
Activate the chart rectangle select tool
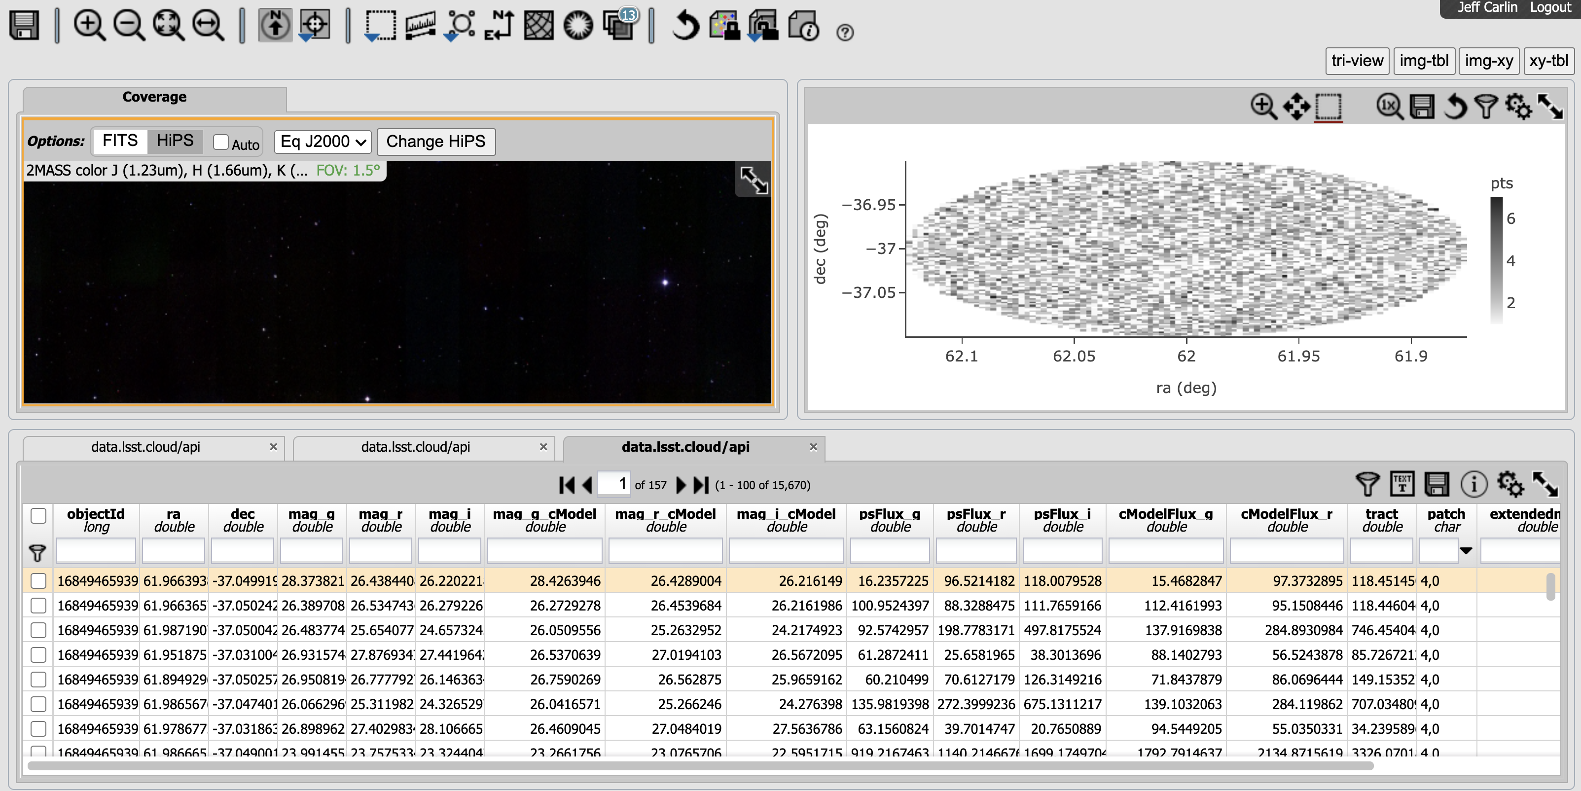coord(1328,107)
